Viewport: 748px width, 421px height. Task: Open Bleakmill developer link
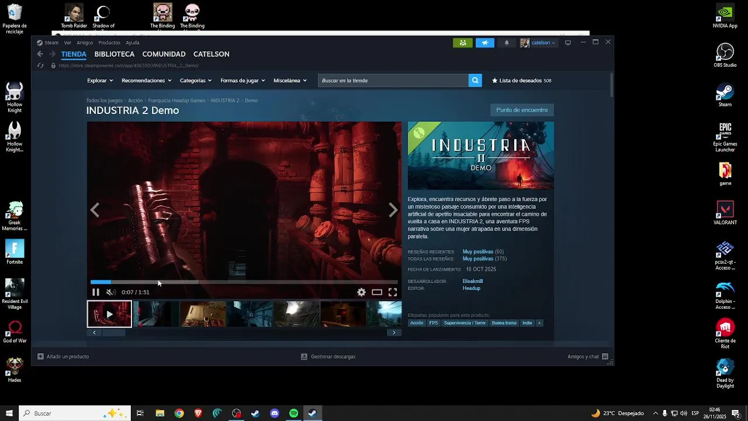tap(473, 281)
